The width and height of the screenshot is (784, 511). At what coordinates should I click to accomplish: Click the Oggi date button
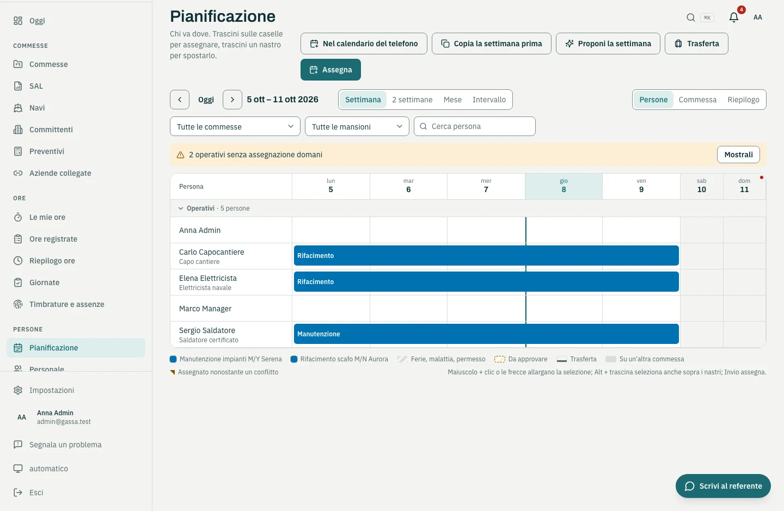click(x=206, y=100)
